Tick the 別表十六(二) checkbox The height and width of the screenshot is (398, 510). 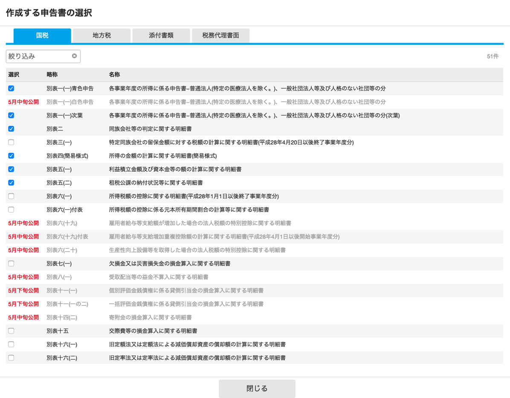[11, 358]
